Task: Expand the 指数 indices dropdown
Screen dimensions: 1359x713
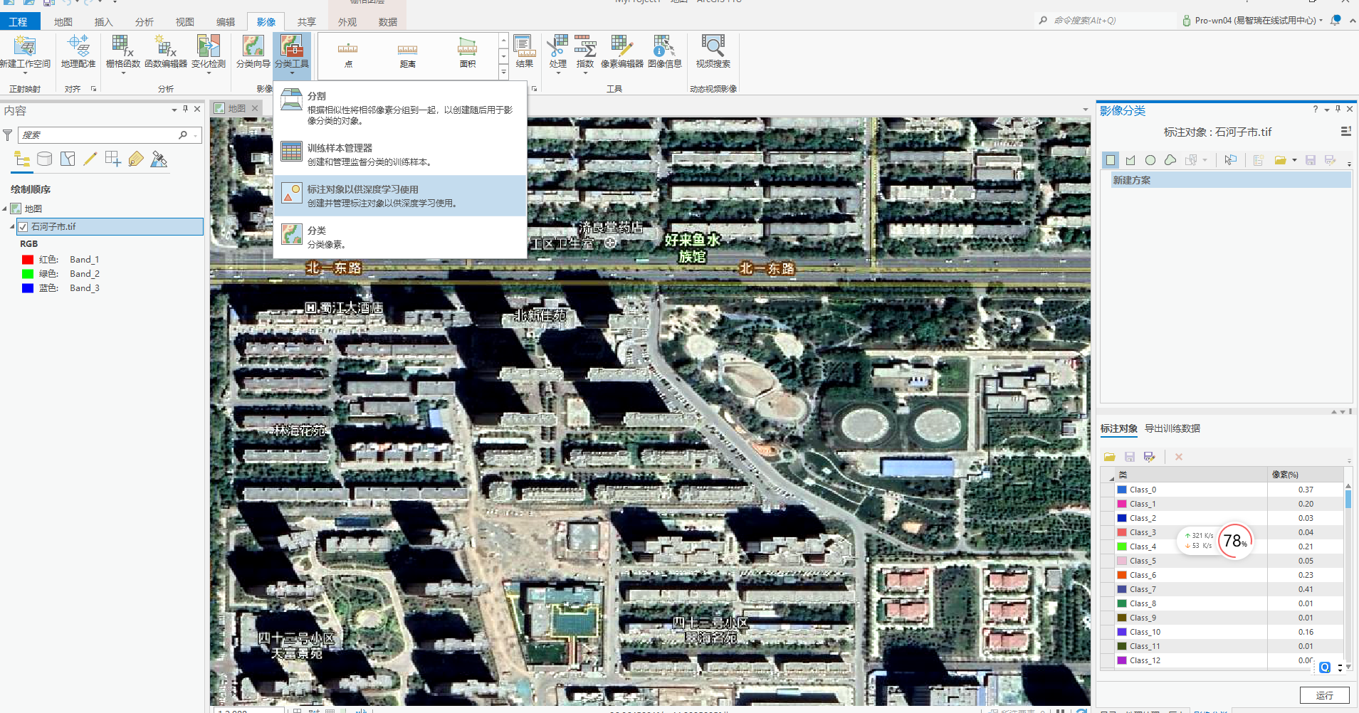Action: coord(585,72)
